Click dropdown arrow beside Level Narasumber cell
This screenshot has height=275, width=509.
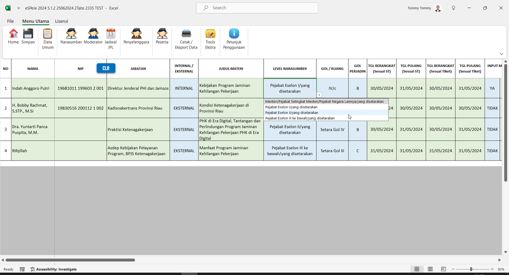319,95
